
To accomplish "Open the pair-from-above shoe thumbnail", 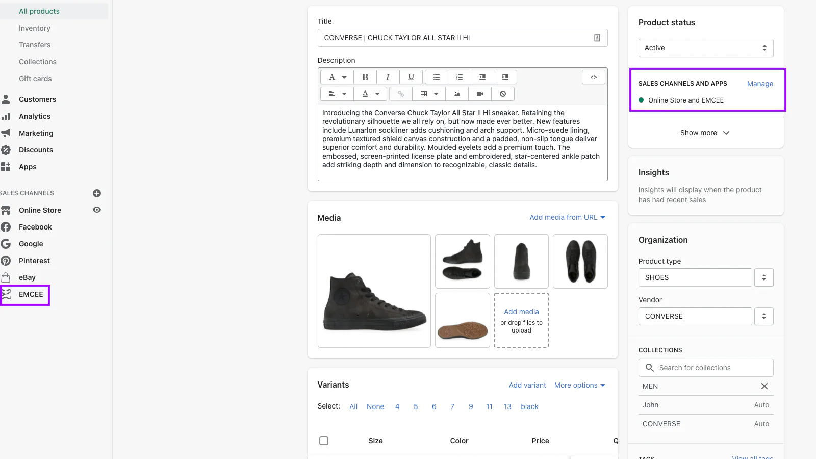I will 580,261.
